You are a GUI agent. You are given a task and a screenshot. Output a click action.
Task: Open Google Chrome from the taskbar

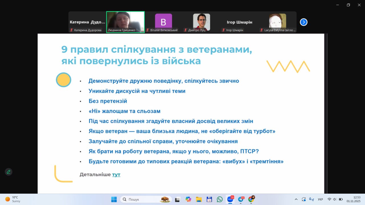click(251, 199)
